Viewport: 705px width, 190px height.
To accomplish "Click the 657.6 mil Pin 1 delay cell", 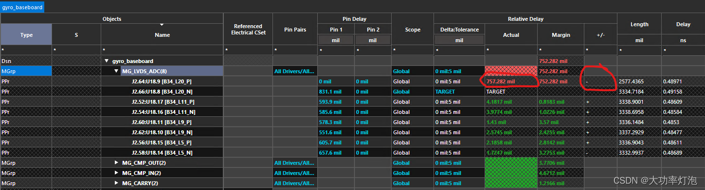I will tap(336, 153).
